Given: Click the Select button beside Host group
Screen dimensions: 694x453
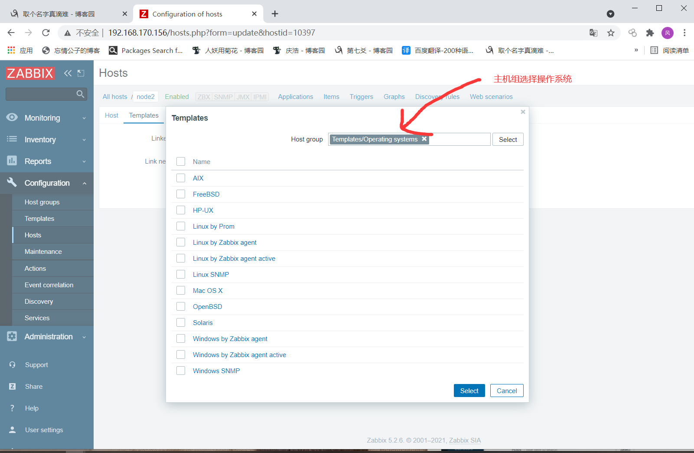Looking at the screenshot, I should 508,139.
